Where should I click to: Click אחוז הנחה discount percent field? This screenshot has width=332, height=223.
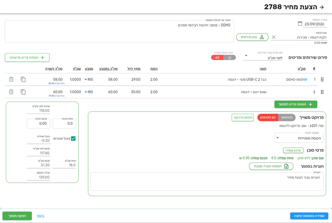(x=64, y=124)
